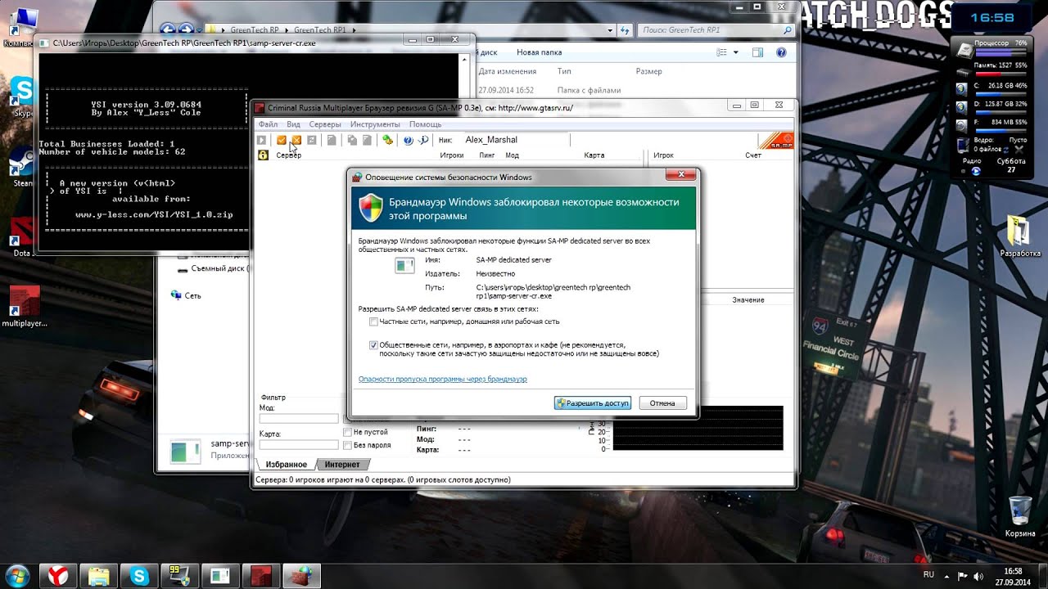Click the Дата изменения column header in Explorer
This screenshot has width=1048, height=589.
coord(507,71)
